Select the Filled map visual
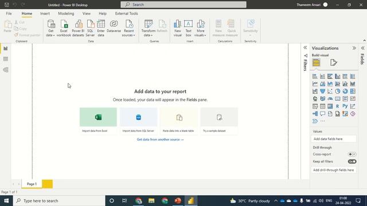 pos(322,99)
